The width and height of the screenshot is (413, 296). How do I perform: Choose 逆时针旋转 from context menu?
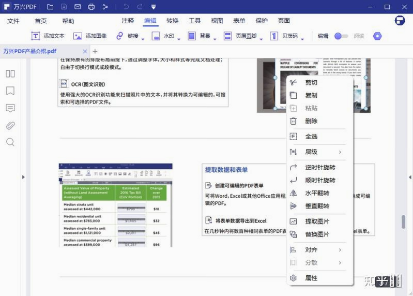[320, 167]
